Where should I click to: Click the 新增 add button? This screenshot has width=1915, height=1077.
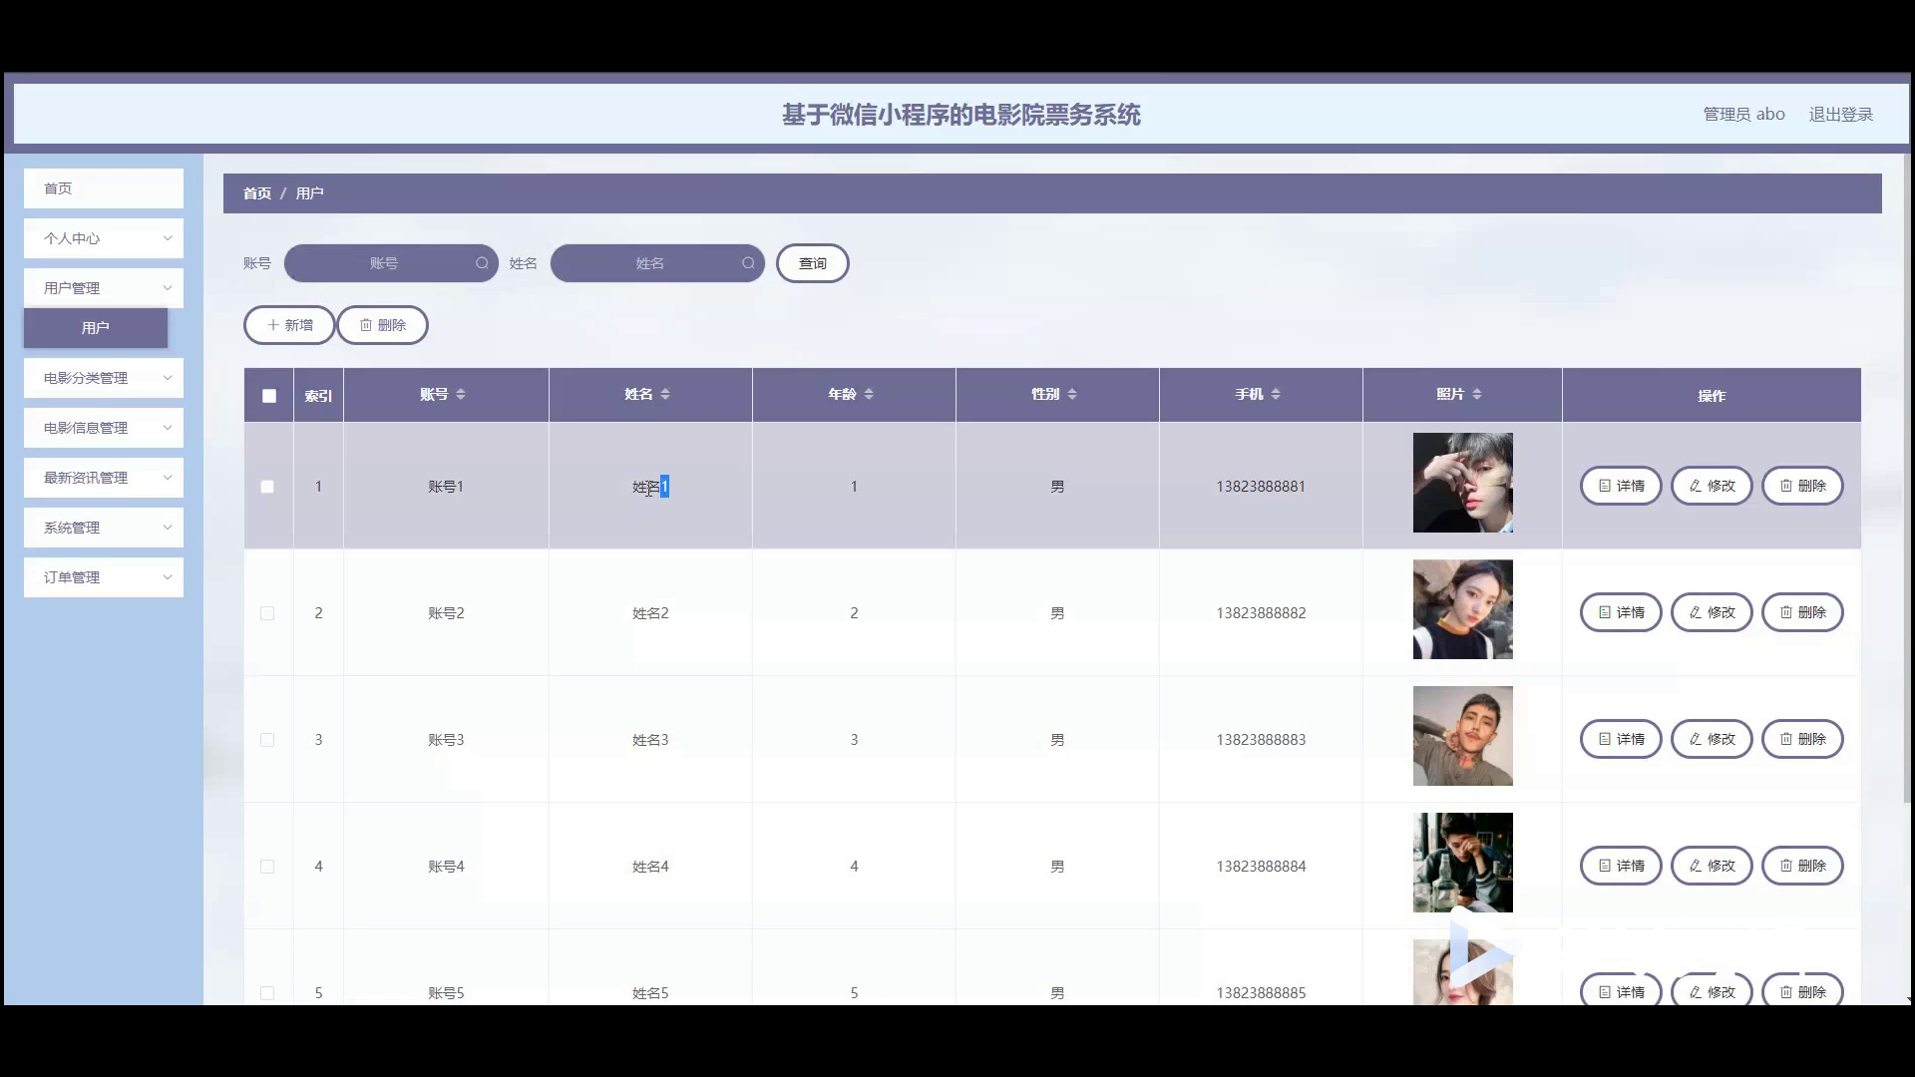(289, 325)
